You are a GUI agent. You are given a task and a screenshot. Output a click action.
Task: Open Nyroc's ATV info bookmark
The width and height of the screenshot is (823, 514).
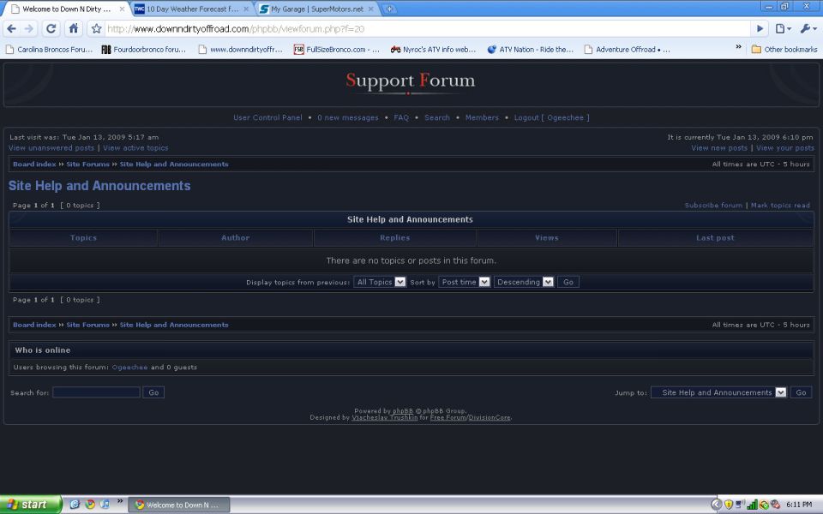point(433,50)
